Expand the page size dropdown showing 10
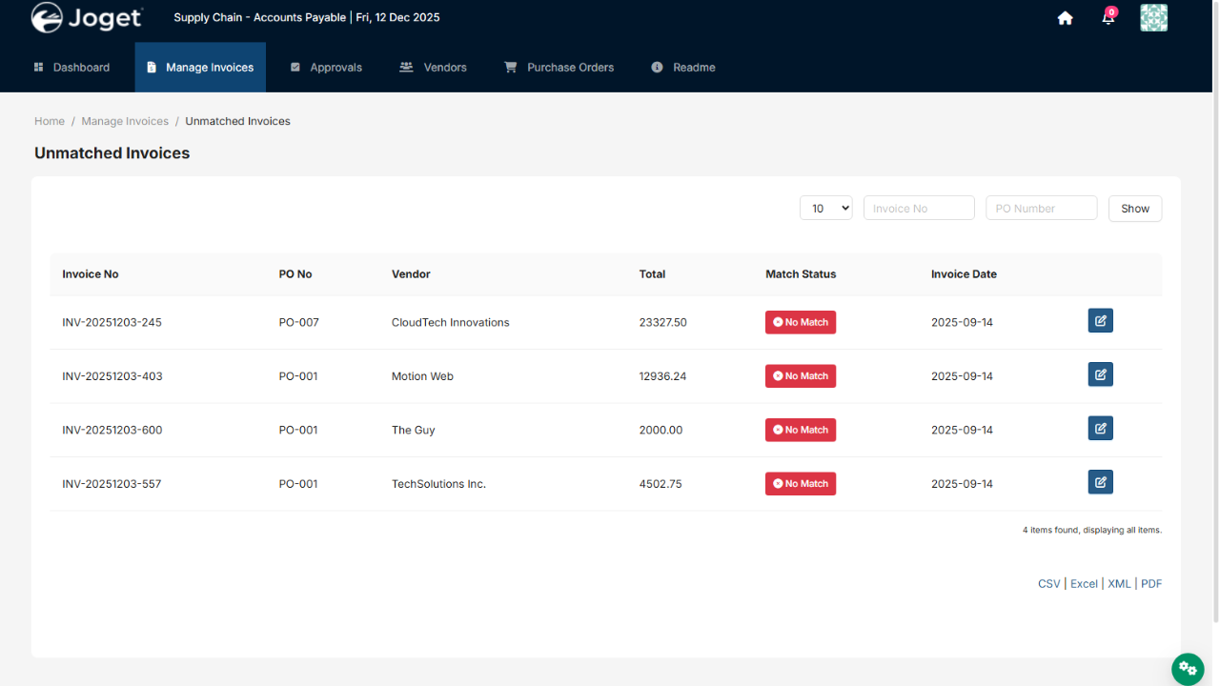The height and width of the screenshot is (686, 1220). (825, 209)
